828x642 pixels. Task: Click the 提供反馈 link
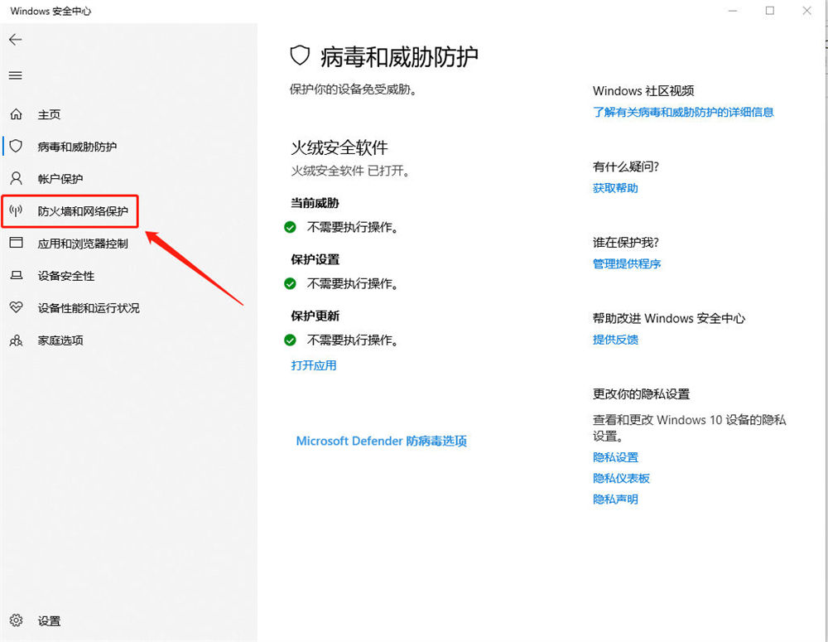point(615,340)
